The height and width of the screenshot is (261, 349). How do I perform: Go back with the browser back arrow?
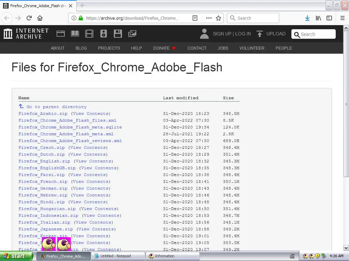7,18
